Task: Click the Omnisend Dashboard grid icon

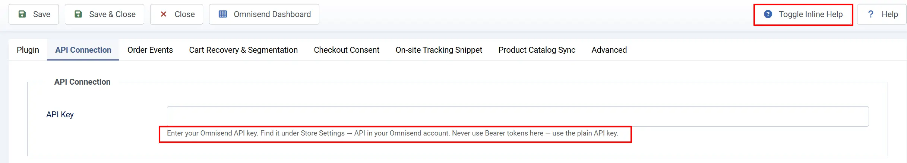Action: (x=223, y=14)
